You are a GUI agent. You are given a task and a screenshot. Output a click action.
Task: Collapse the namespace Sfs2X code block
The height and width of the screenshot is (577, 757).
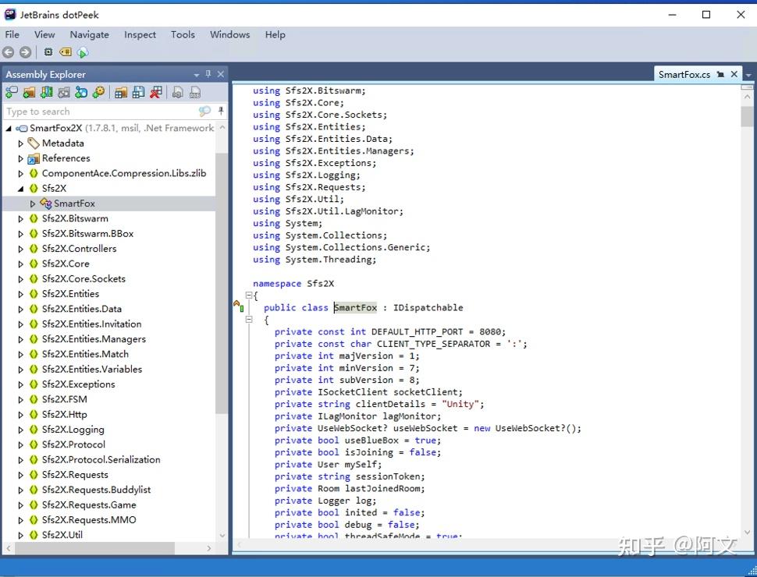(249, 296)
